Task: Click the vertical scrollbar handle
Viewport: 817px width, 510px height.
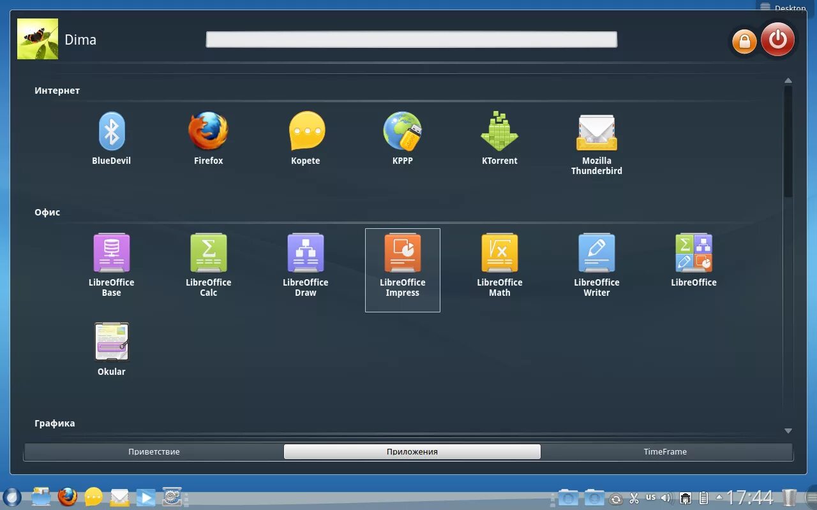Action: pos(788,142)
